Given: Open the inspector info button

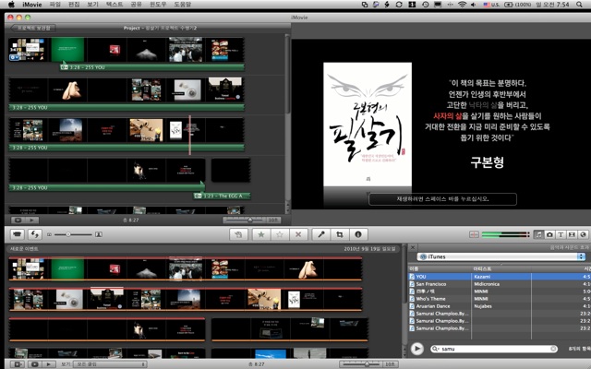Looking at the screenshot, I should (358, 234).
